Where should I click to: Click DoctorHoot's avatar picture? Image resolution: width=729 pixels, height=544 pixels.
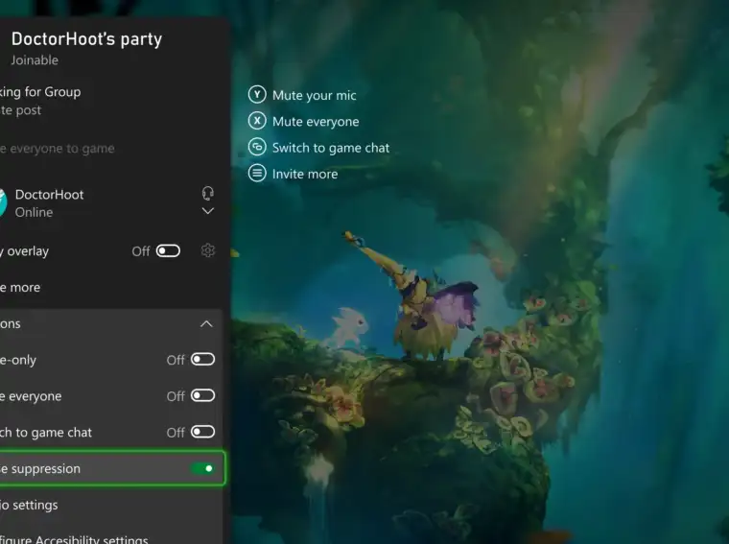(3, 202)
